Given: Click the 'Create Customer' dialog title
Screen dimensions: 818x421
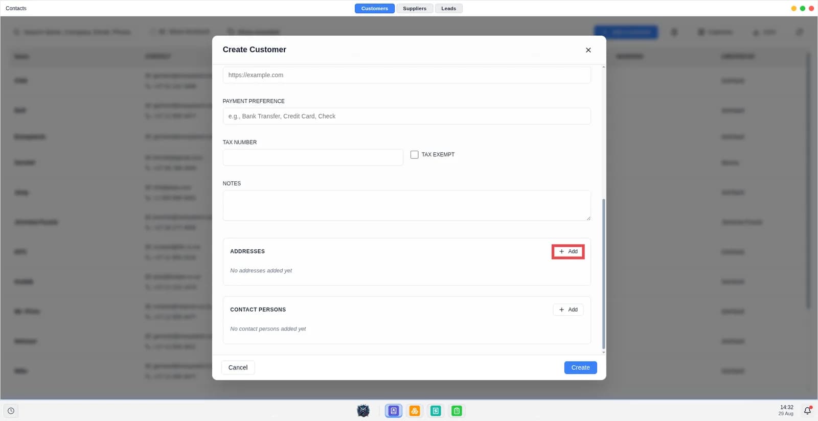Looking at the screenshot, I should point(254,50).
